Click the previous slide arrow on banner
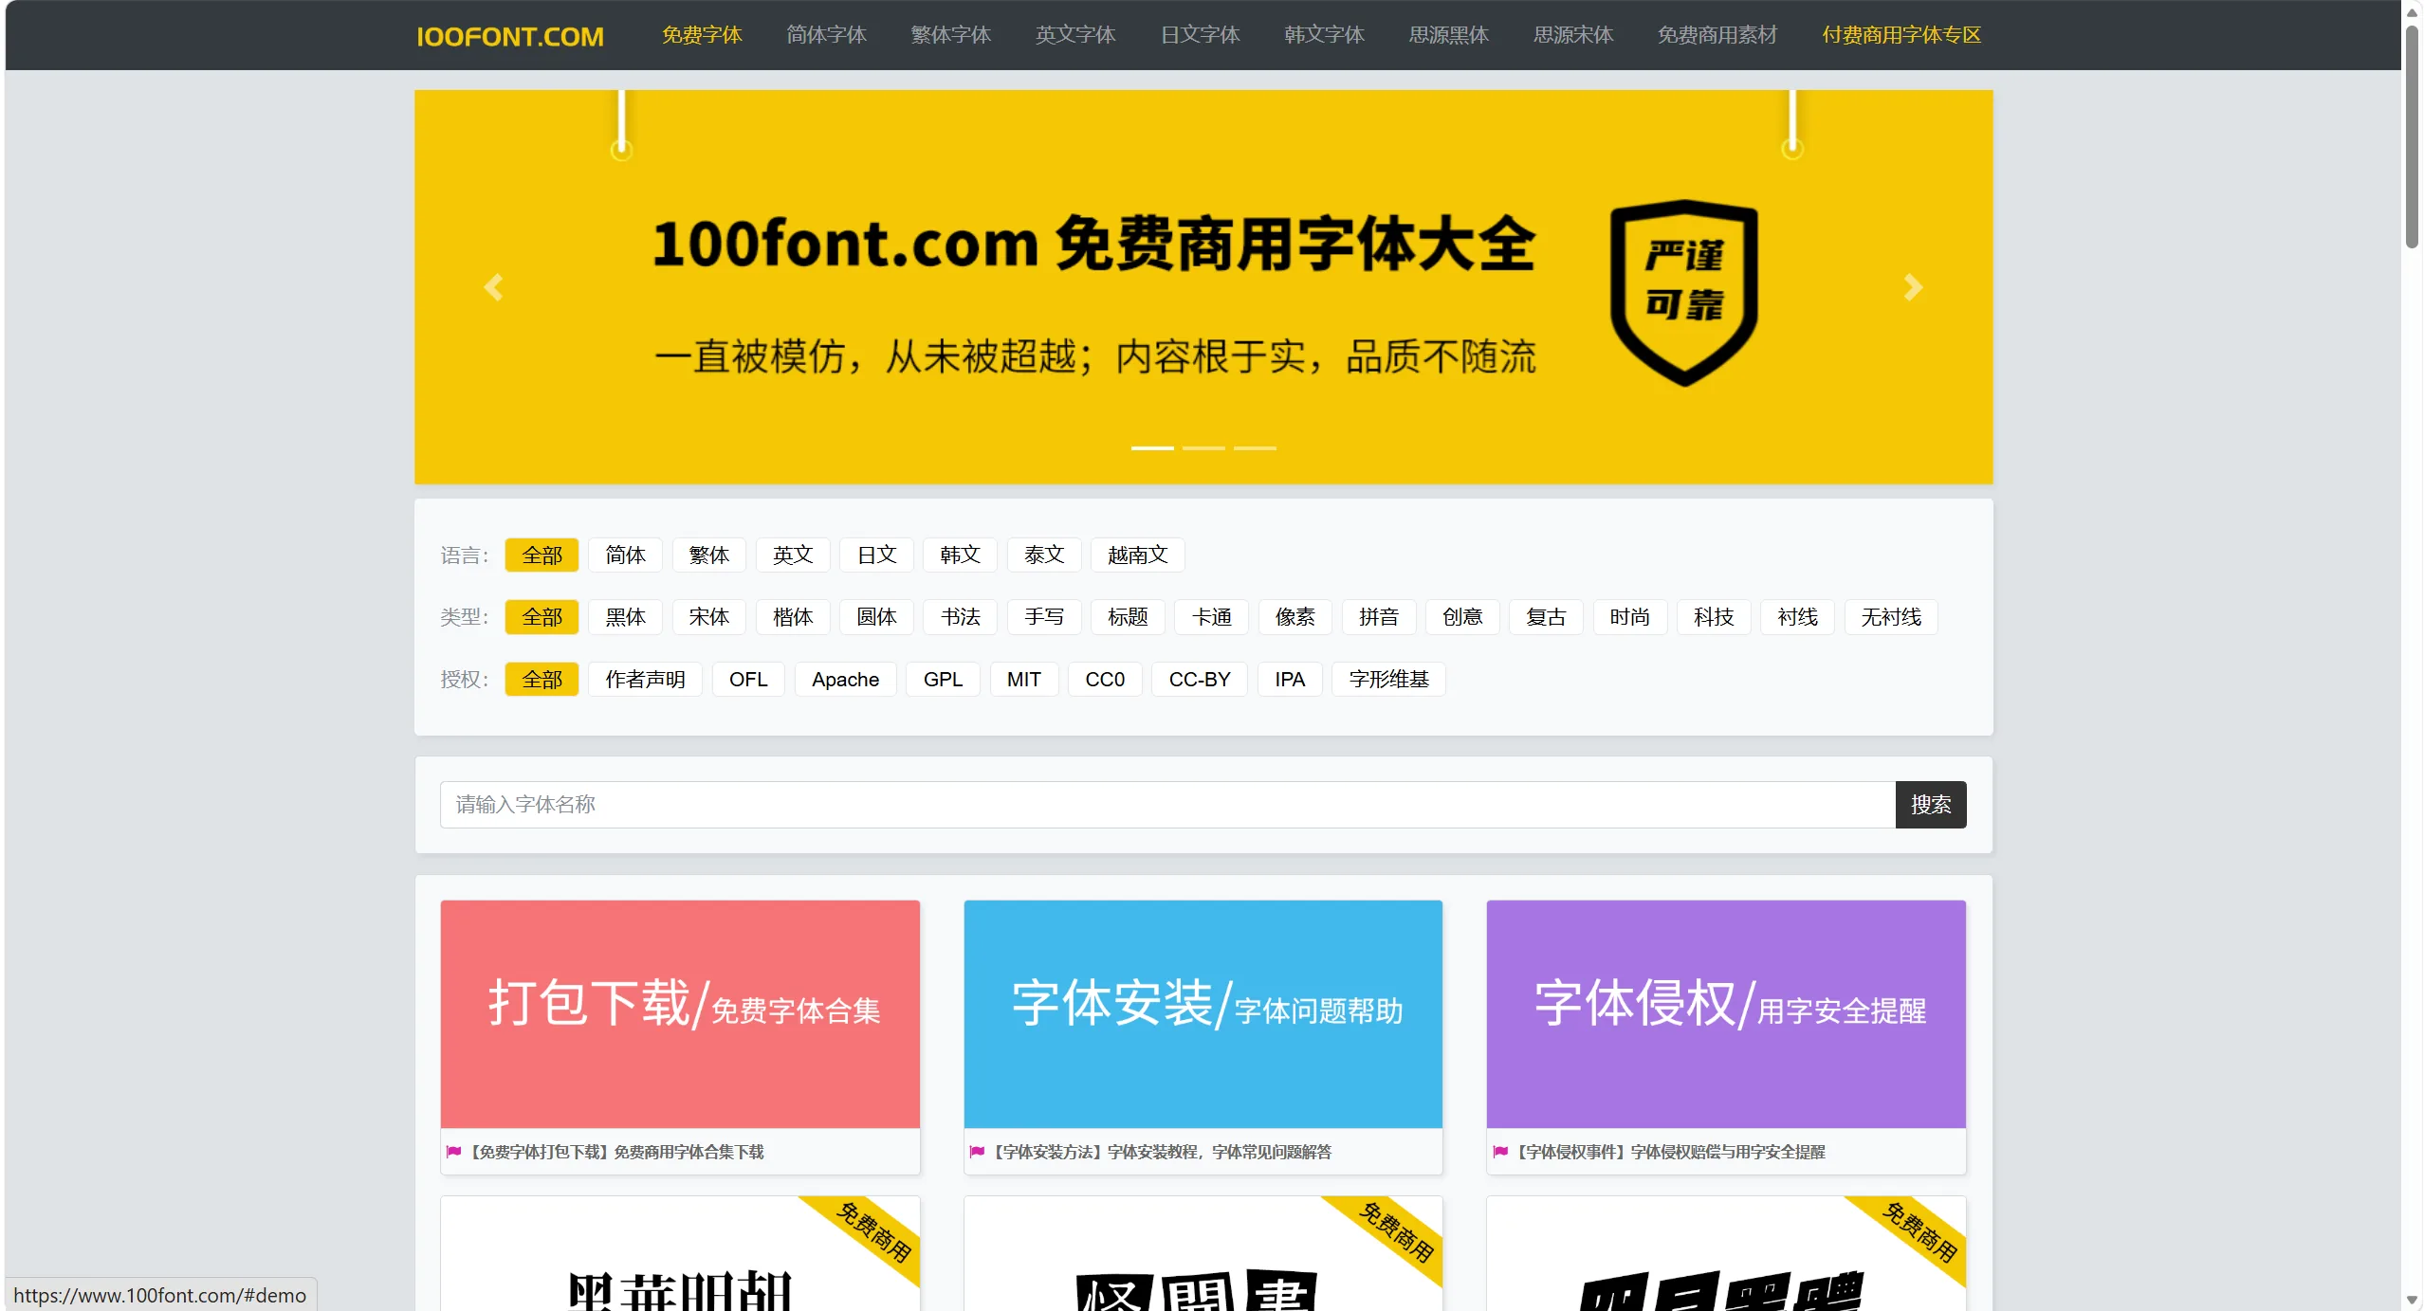The height and width of the screenshot is (1311, 2424). (x=493, y=287)
